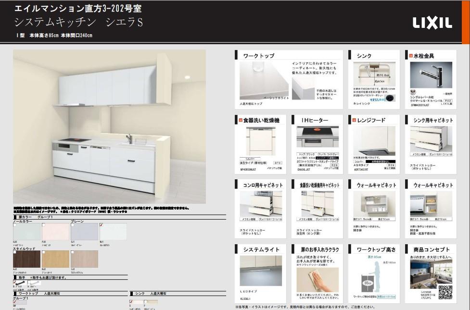Click the orange marker beside レンジフード title

click(353, 120)
